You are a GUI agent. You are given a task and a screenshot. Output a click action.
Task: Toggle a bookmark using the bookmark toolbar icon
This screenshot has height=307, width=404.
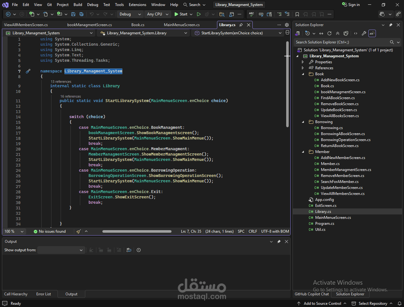coord(297,14)
